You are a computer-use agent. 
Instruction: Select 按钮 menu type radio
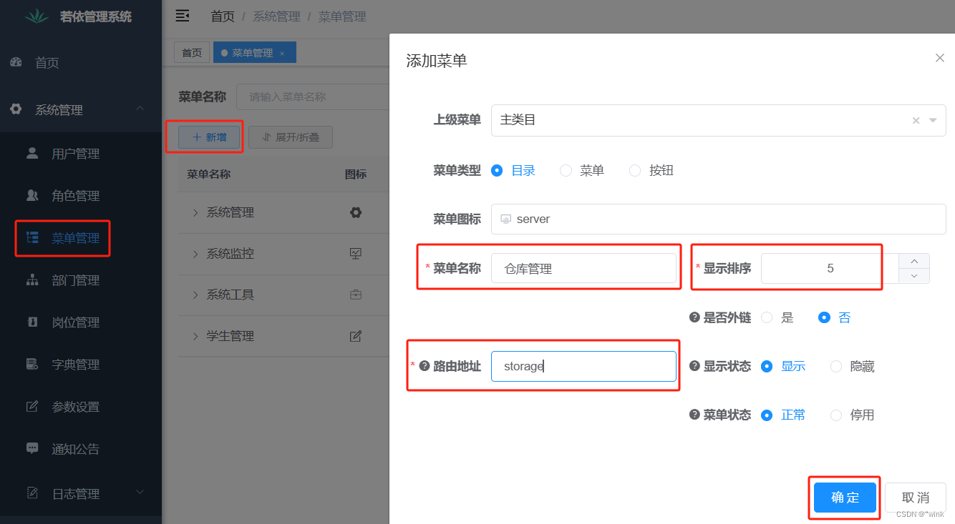[x=634, y=170]
